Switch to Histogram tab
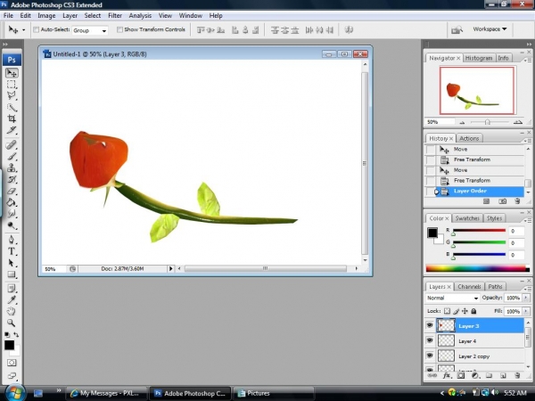The image size is (535, 401). [478, 58]
